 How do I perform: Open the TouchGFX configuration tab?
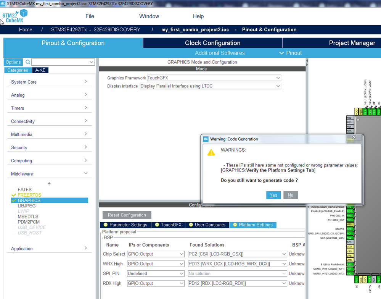(168, 225)
